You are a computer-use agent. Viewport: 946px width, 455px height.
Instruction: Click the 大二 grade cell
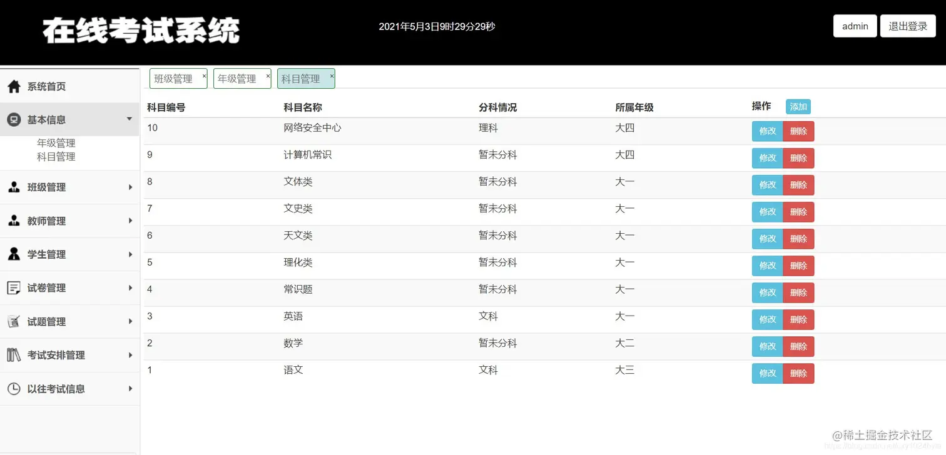(624, 342)
